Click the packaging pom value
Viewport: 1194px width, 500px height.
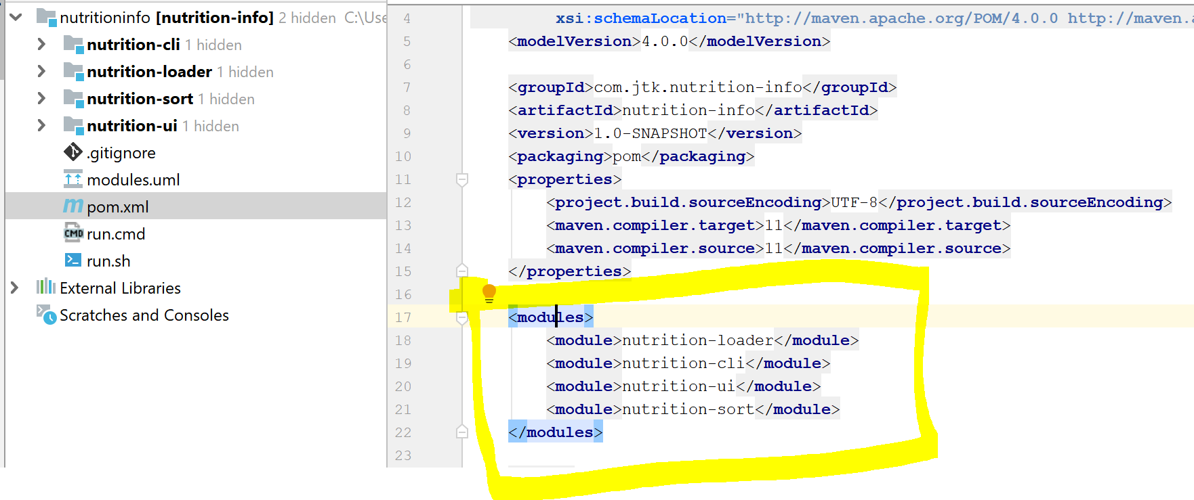tap(627, 156)
